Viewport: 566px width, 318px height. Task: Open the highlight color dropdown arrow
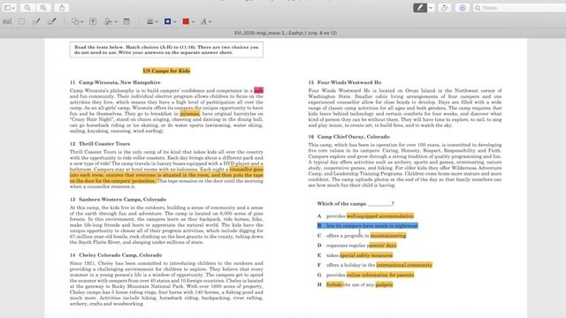431,8
